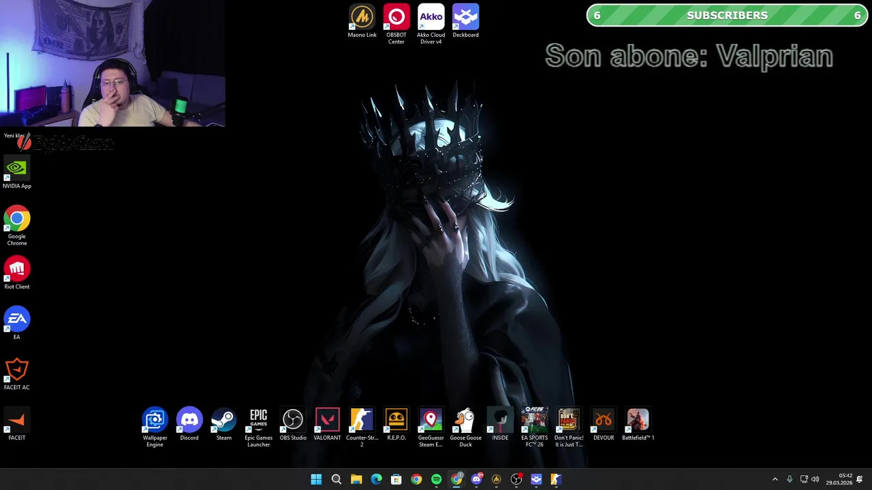This screenshot has width=872, height=490.
Task: Open the Maono Link desktop shortcut
Action: (362, 22)
